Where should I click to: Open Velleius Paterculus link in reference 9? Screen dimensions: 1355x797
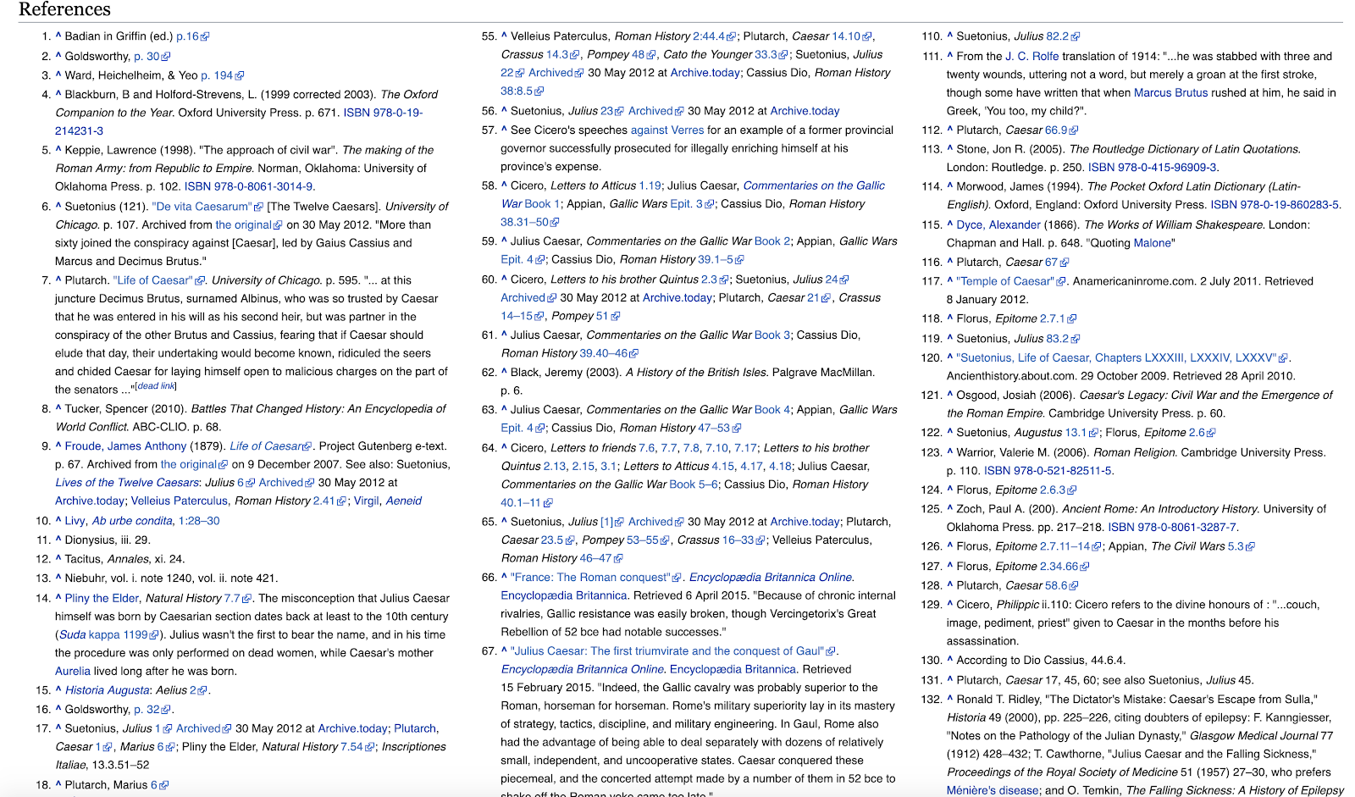[x=180, y=501]
